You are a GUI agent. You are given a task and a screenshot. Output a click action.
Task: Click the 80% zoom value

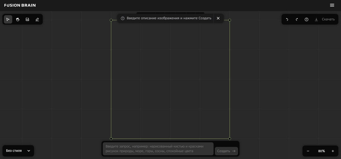click(x=321, y=151)
